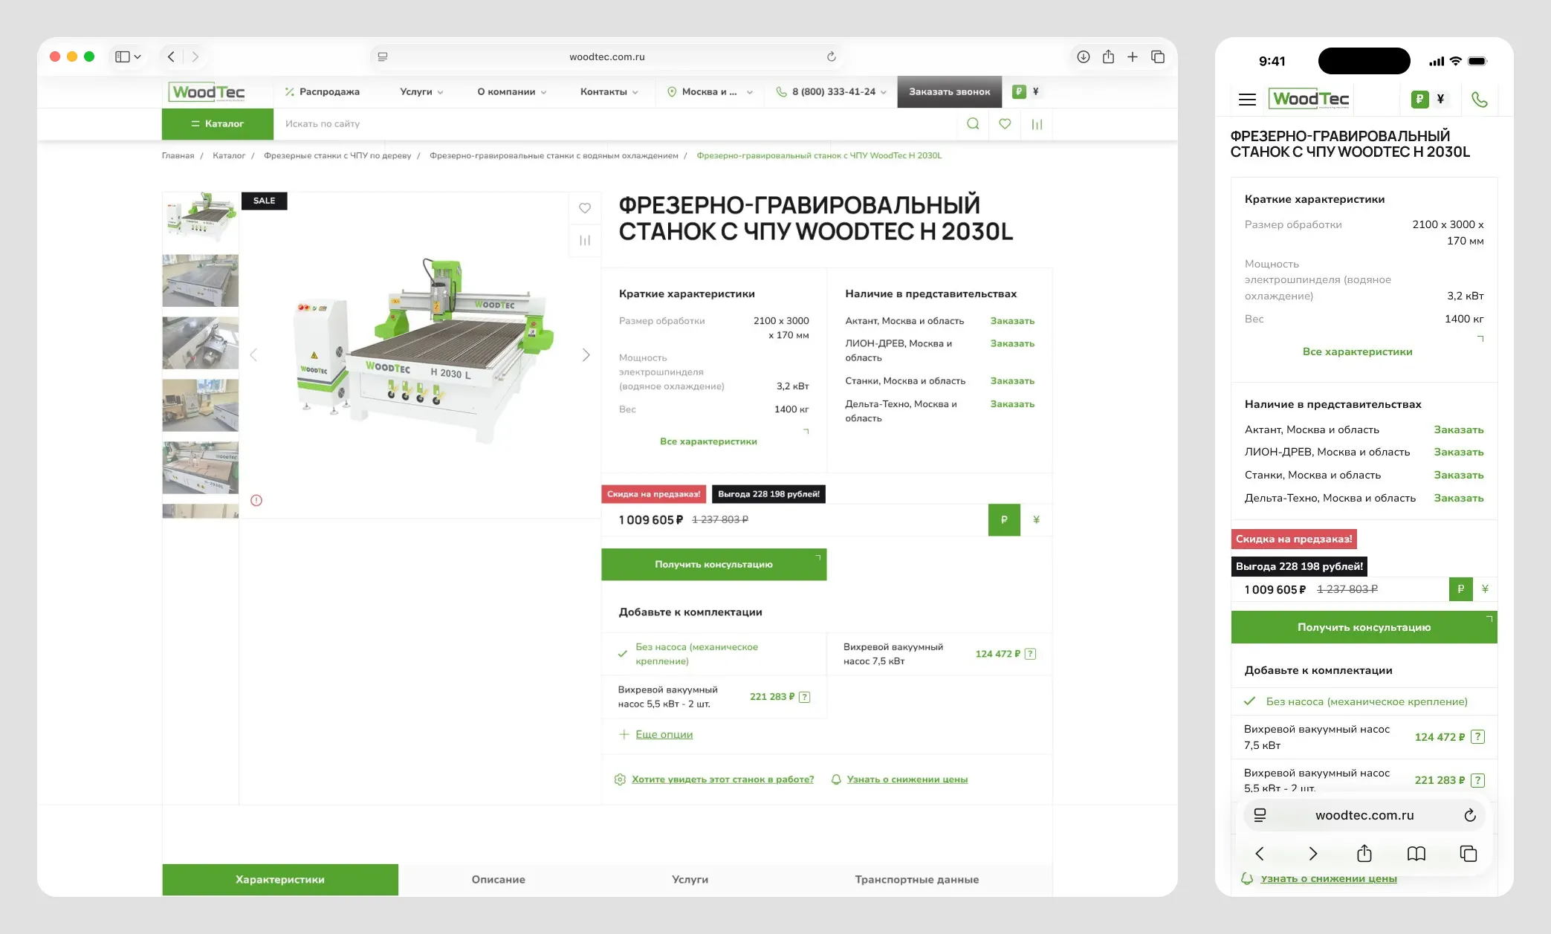
Task: Add product to favorites via heart on image
Action: pyautogui.click(x=585, y=208)
